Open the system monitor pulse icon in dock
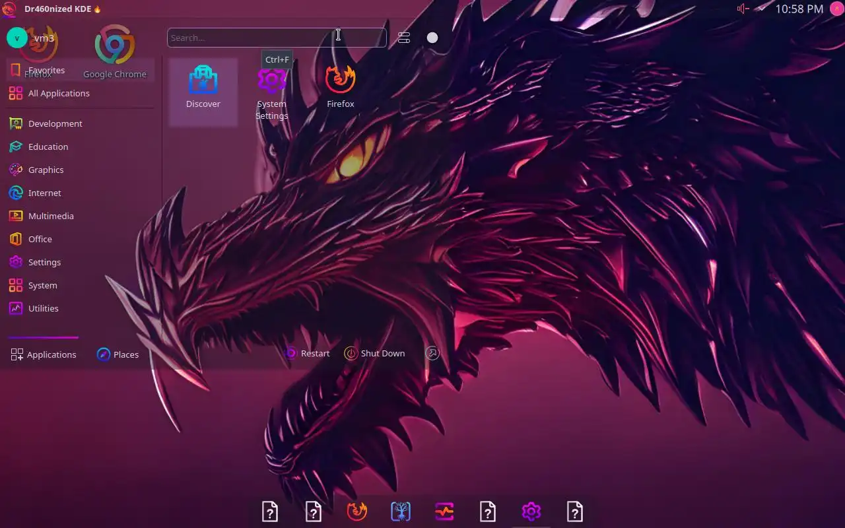The height and width of the screenshot is (528, 845). (444, 511)
